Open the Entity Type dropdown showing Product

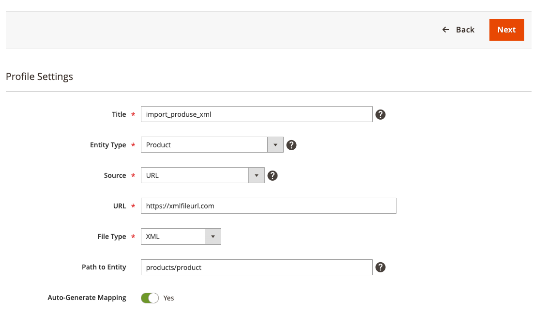pyautogui.click(x=212, y=145)
